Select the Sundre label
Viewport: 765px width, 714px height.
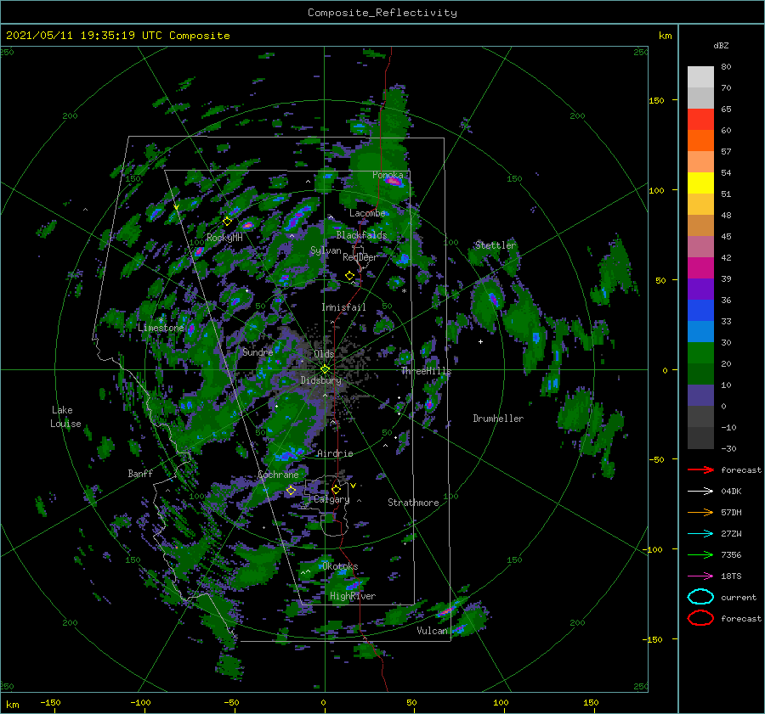258,351
